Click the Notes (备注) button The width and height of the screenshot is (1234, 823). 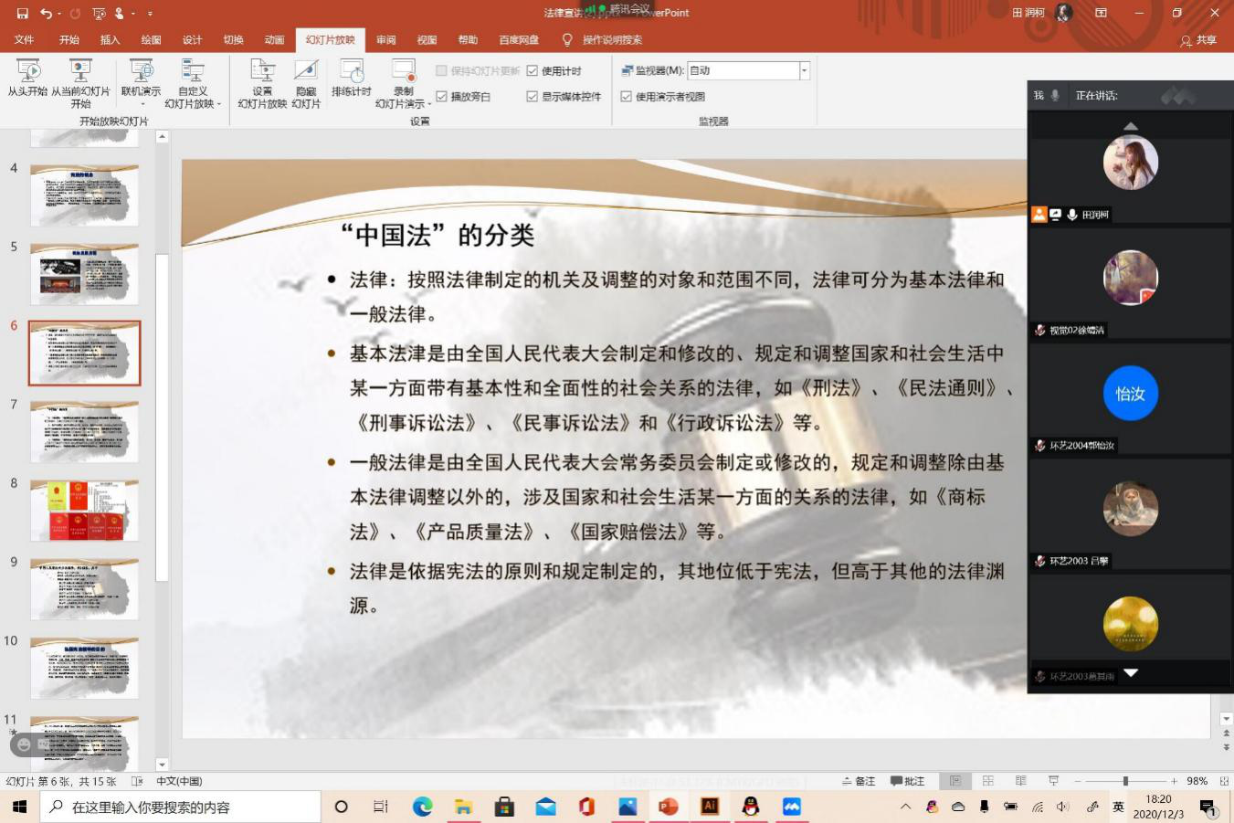(x=859, y=781)
